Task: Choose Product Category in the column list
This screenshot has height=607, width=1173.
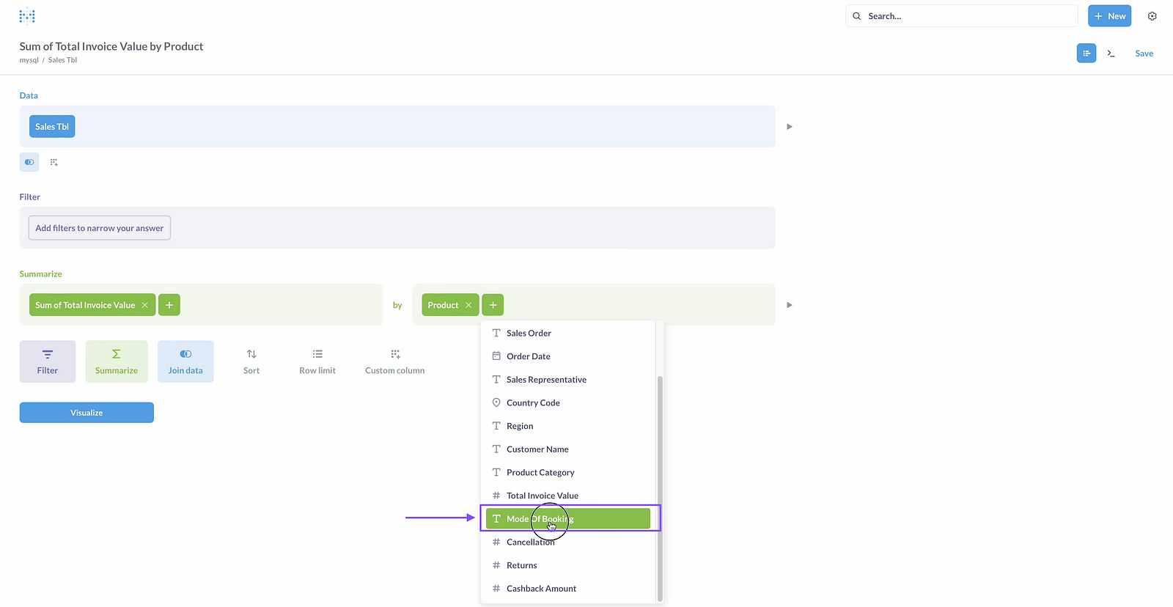Action: [x=540, y=473]
